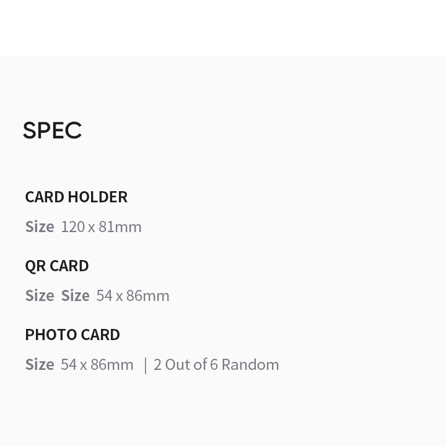Click the QR card 54 x 86mm text

(x=133, y=295)
